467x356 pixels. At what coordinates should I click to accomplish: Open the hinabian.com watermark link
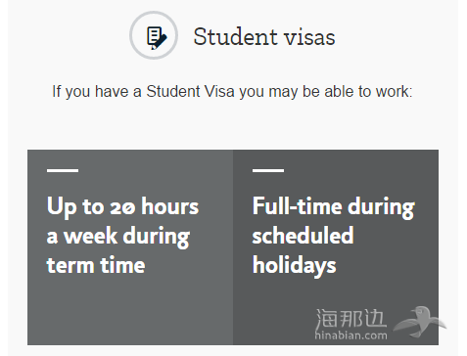(350, 334)
